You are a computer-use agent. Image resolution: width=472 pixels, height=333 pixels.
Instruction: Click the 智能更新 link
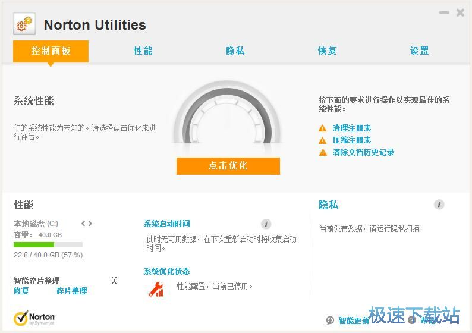click(354, 321)
